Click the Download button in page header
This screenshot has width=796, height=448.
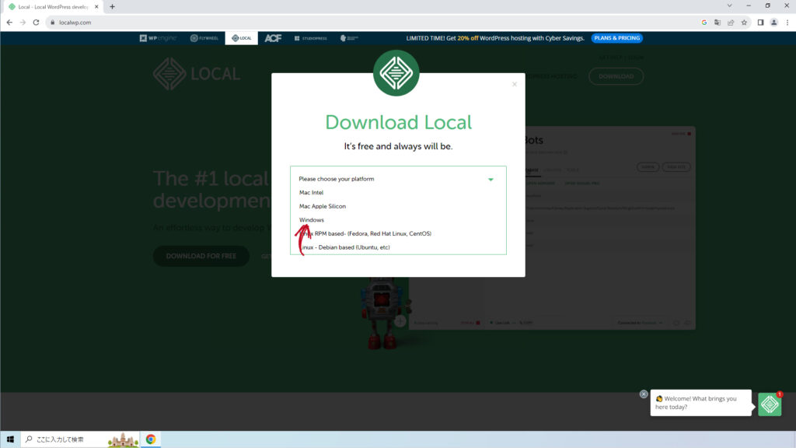click(x=616, y=76)
